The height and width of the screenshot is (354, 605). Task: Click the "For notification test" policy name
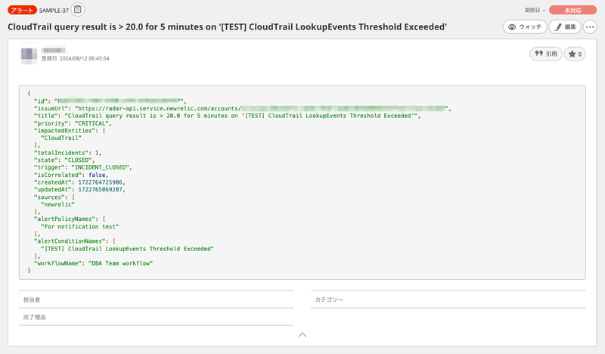pos(79,227)
